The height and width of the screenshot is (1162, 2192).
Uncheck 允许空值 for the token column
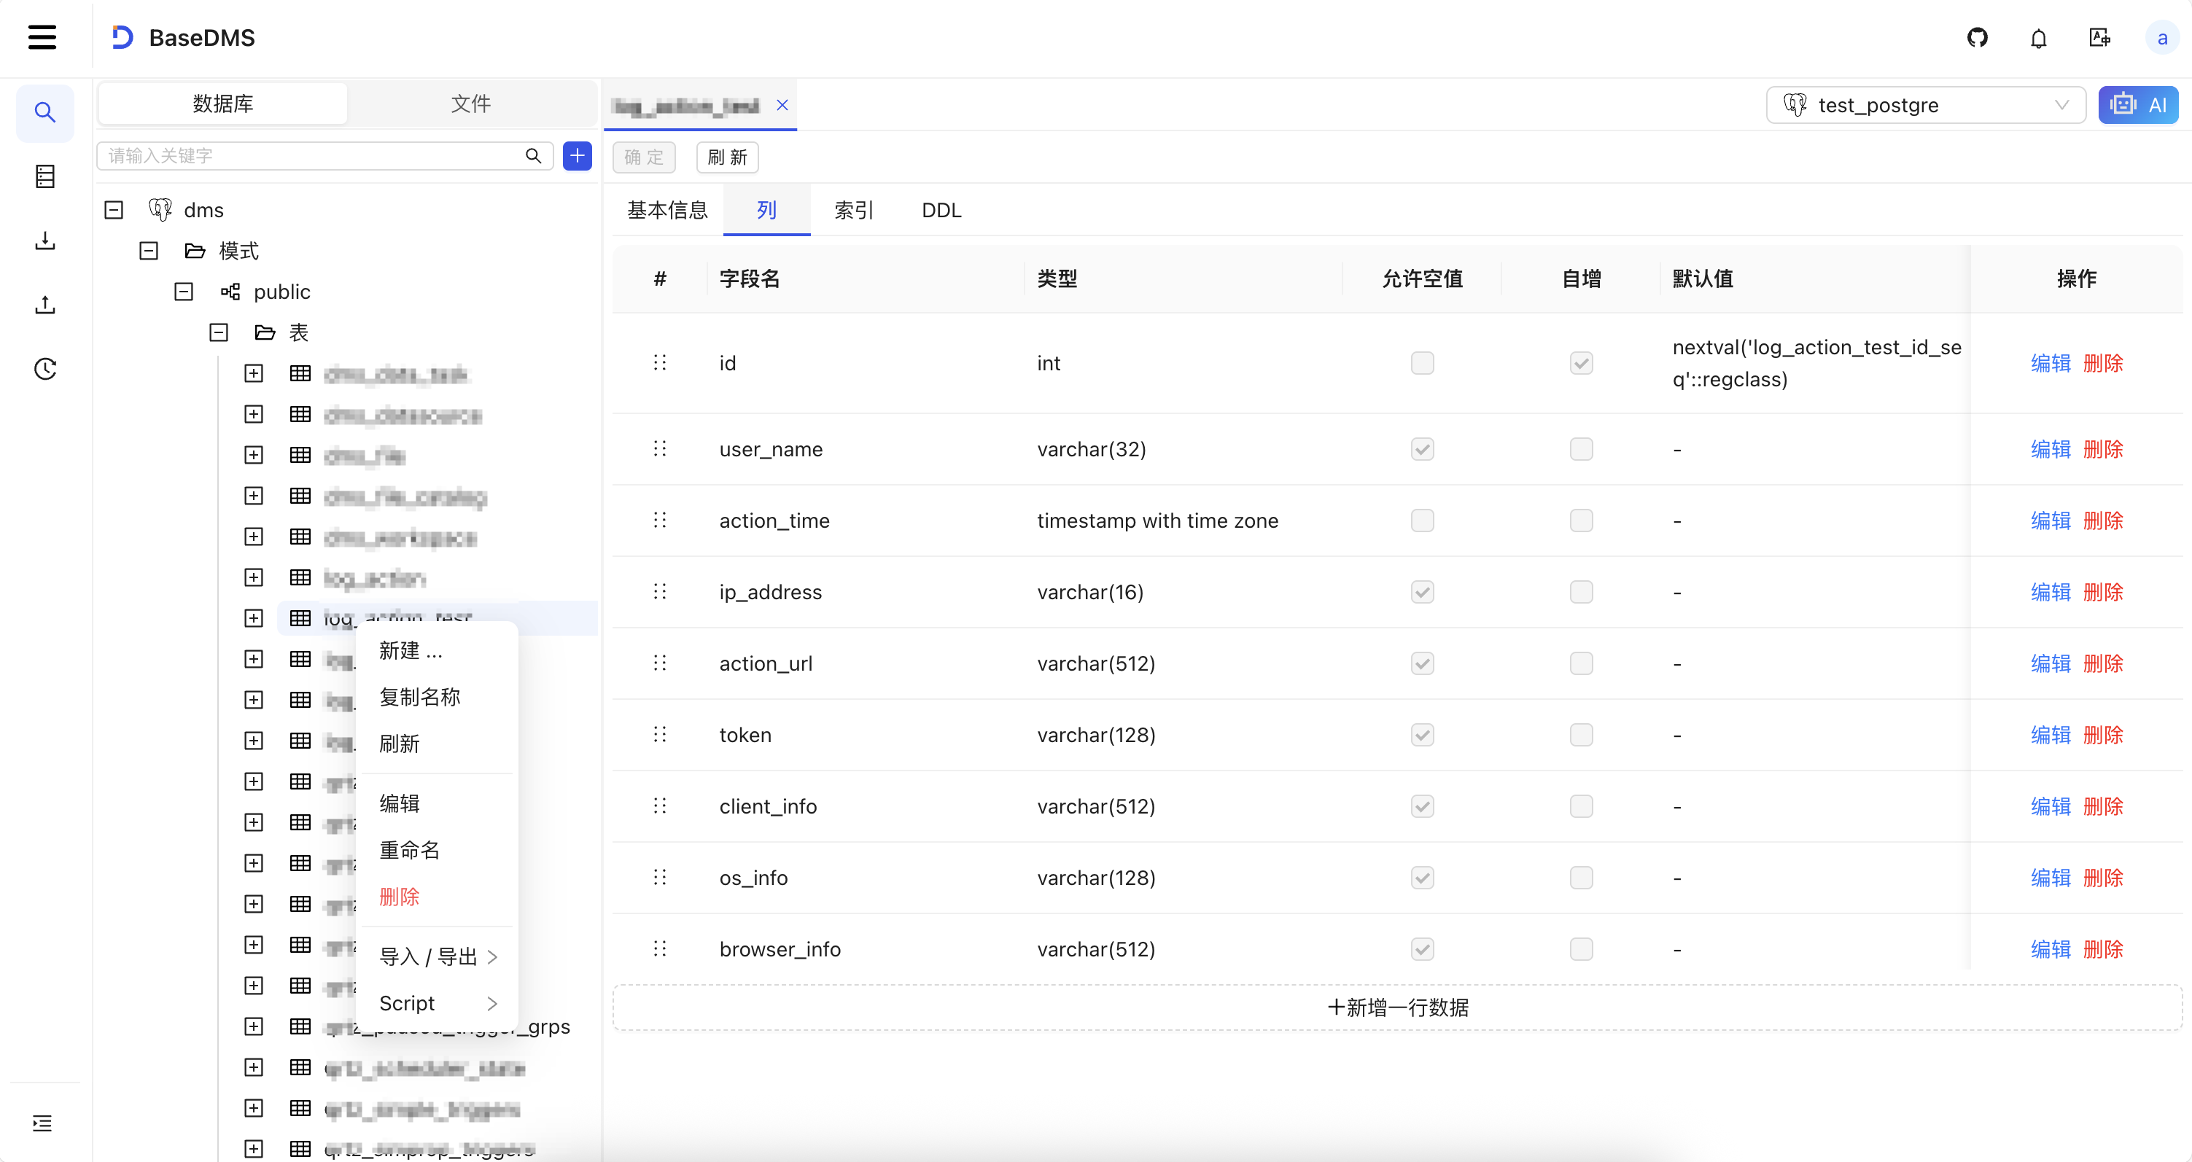[x=1422, y=735]
